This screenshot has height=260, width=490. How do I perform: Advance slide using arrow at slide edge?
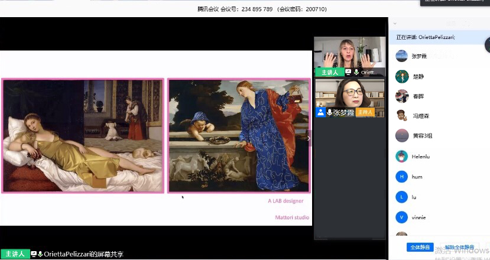coord(309,138)
